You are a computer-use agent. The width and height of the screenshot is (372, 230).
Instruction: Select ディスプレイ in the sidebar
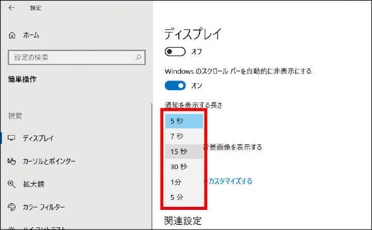click(38, 138)
